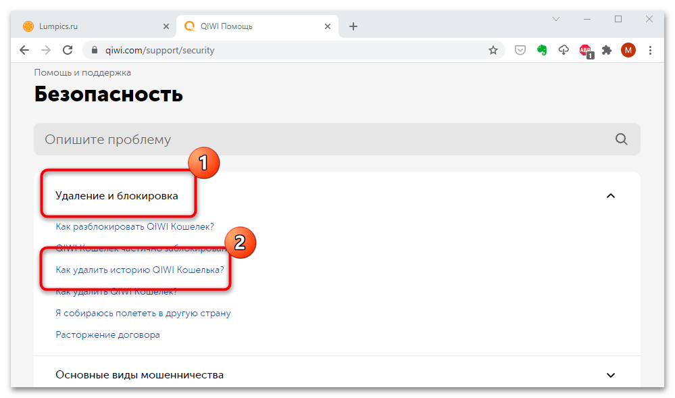Go forward in browser history
This screenshot has height=398, width=675.
pos(46,51)
